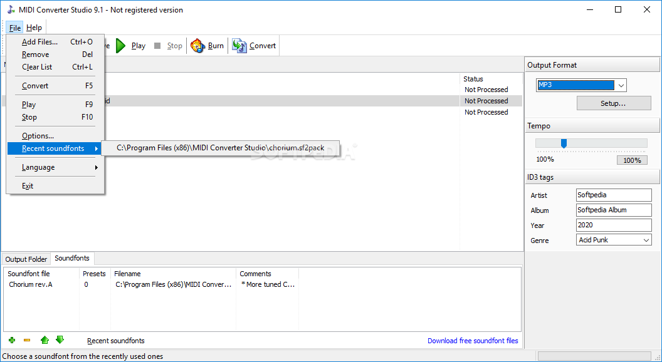The width and height of the screenshot is (662, 362).
Task: Select chorium.sf2pack recent soundfont path
Action: point(221,148)
